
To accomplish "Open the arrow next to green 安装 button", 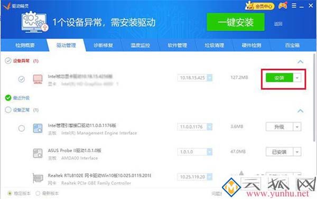I will (297, 78).
